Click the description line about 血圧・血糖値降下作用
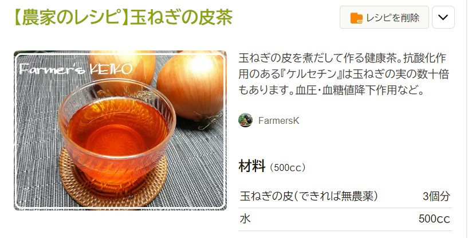This screenshot has width=468, height=238. click(x=332, y=90)
